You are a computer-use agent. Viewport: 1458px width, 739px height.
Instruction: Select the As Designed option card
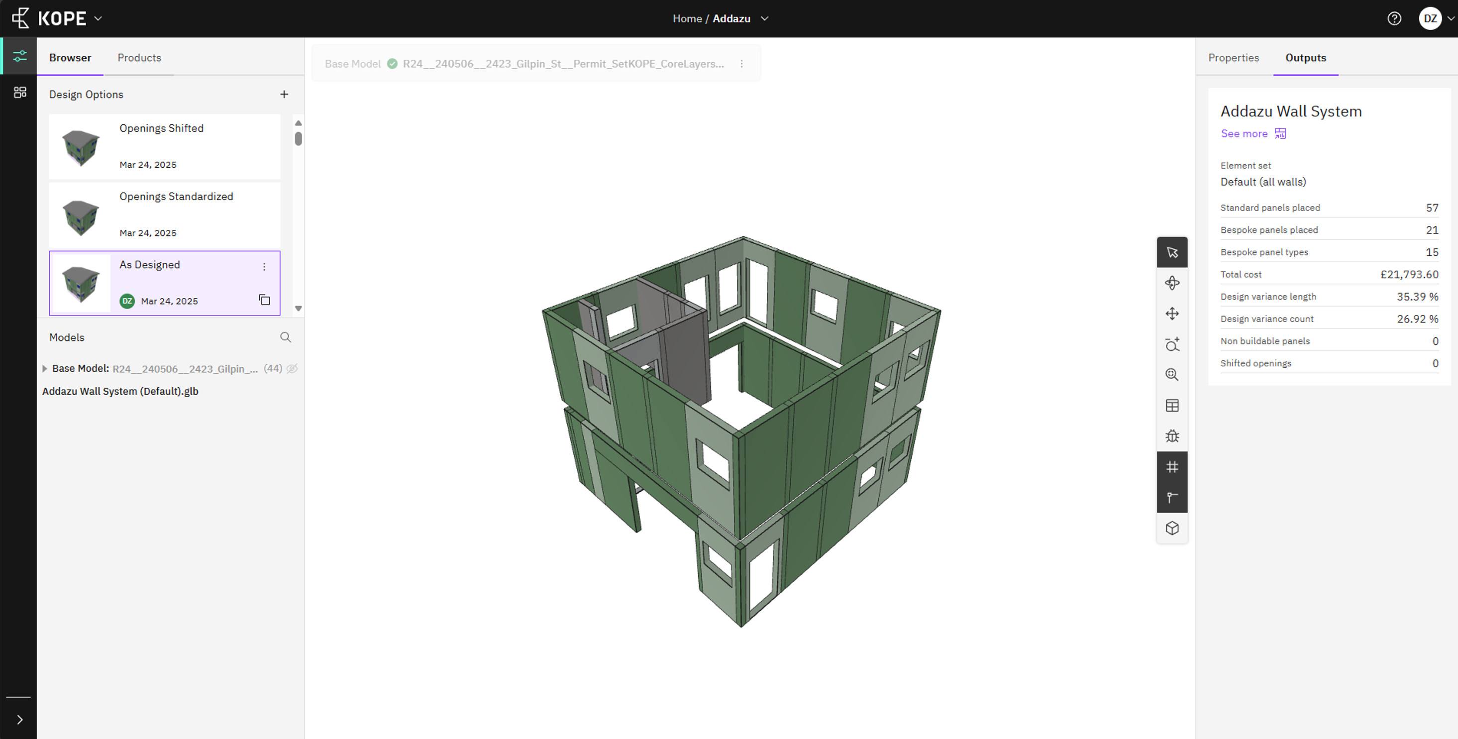click(x=165, y=283)
